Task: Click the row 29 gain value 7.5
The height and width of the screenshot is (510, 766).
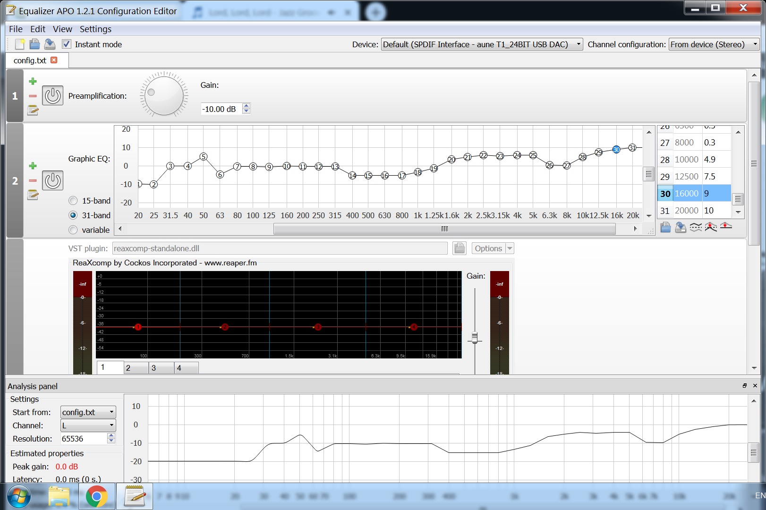Action: 716,177
